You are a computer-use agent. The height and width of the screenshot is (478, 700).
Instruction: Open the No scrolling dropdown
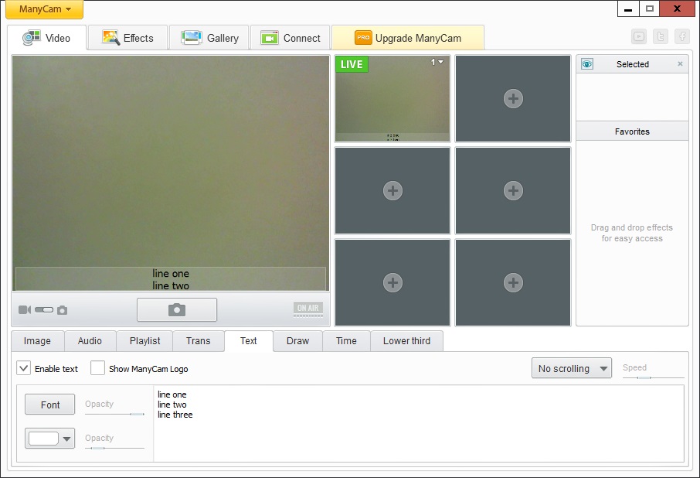click(x=571, y=368)
